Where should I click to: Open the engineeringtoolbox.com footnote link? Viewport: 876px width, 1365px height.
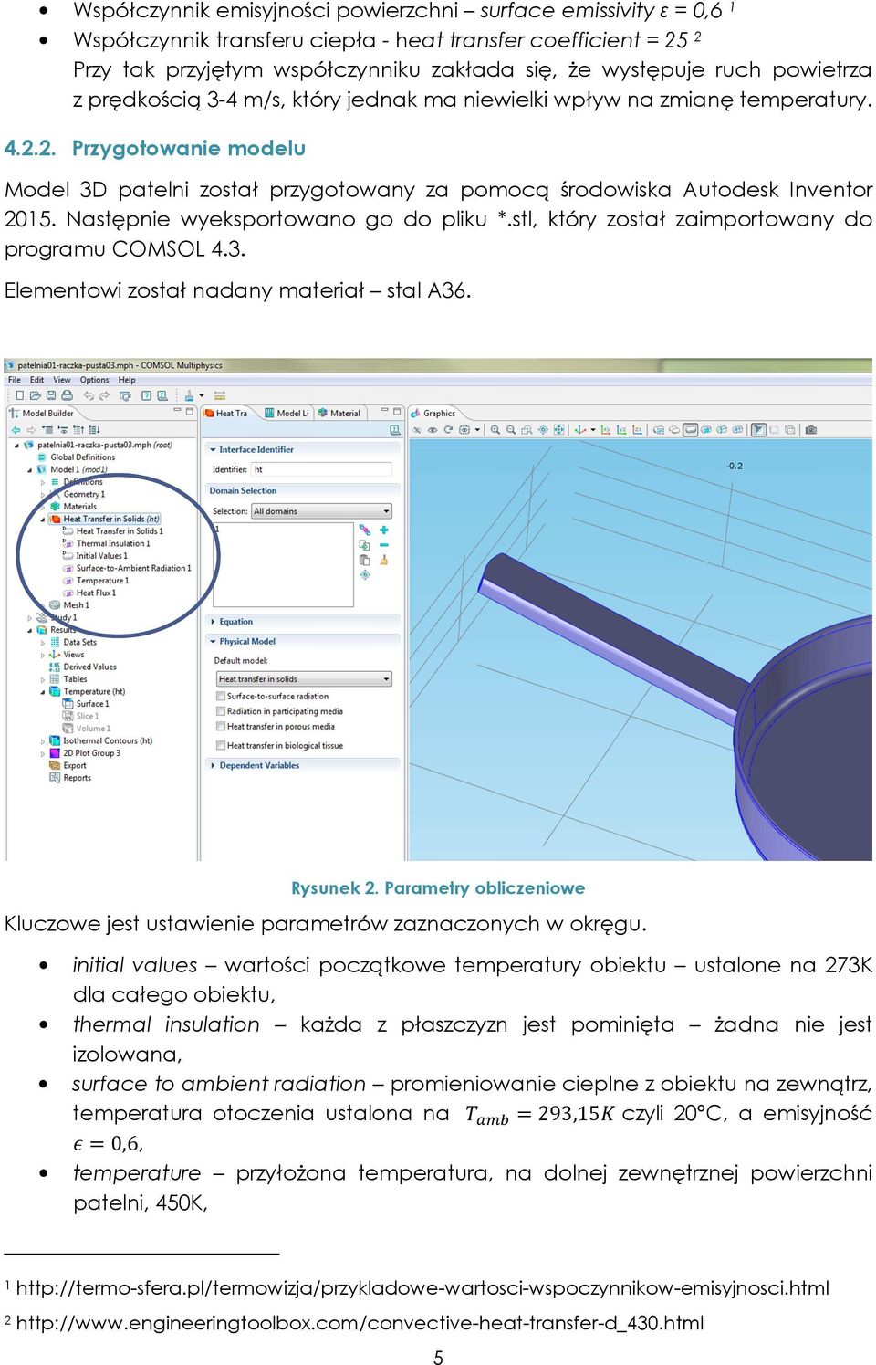pyautogui.click(x=360, y=1323)
